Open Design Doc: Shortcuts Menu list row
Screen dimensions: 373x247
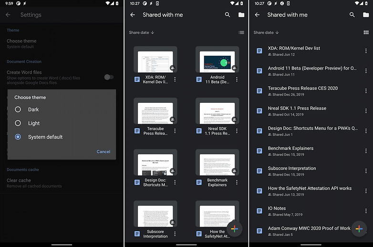tap(311, 131)
